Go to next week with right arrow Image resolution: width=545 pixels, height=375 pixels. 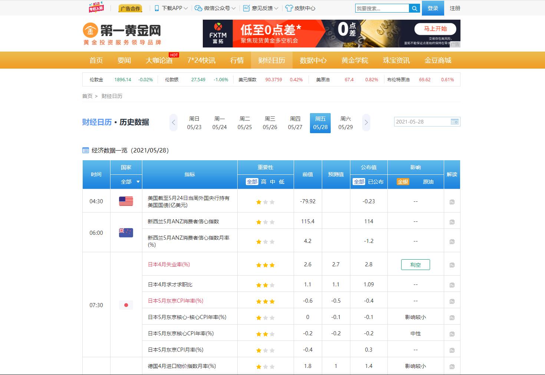[x=366, y=122]
